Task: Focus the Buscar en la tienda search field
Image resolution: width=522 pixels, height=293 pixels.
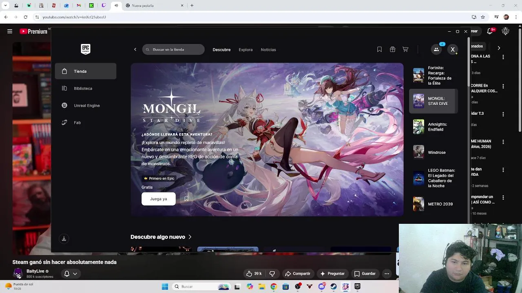Action: [x=173, y=50]
